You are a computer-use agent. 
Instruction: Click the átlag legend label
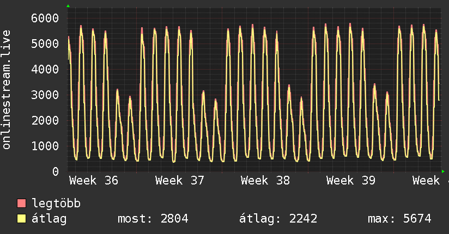tap(49, 219)
